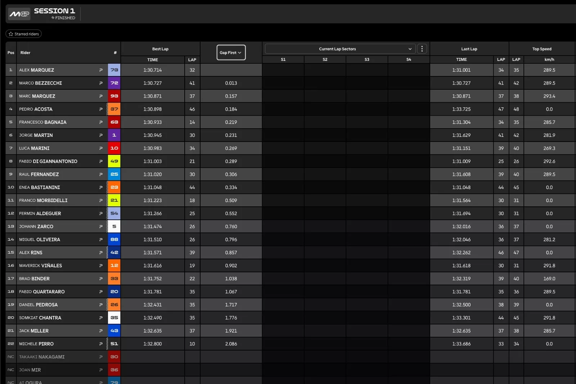
Task: Click the navy number 20 badge
Action: [x=114, y=292]
